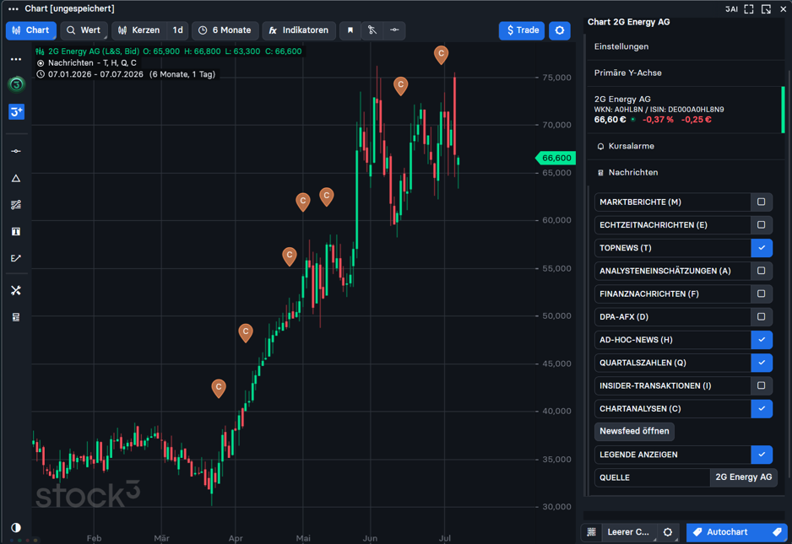Open the Indikatoren dropdown
Image resolution: width=792 pixels, height=544 pixels.
[x=299, y=30]
